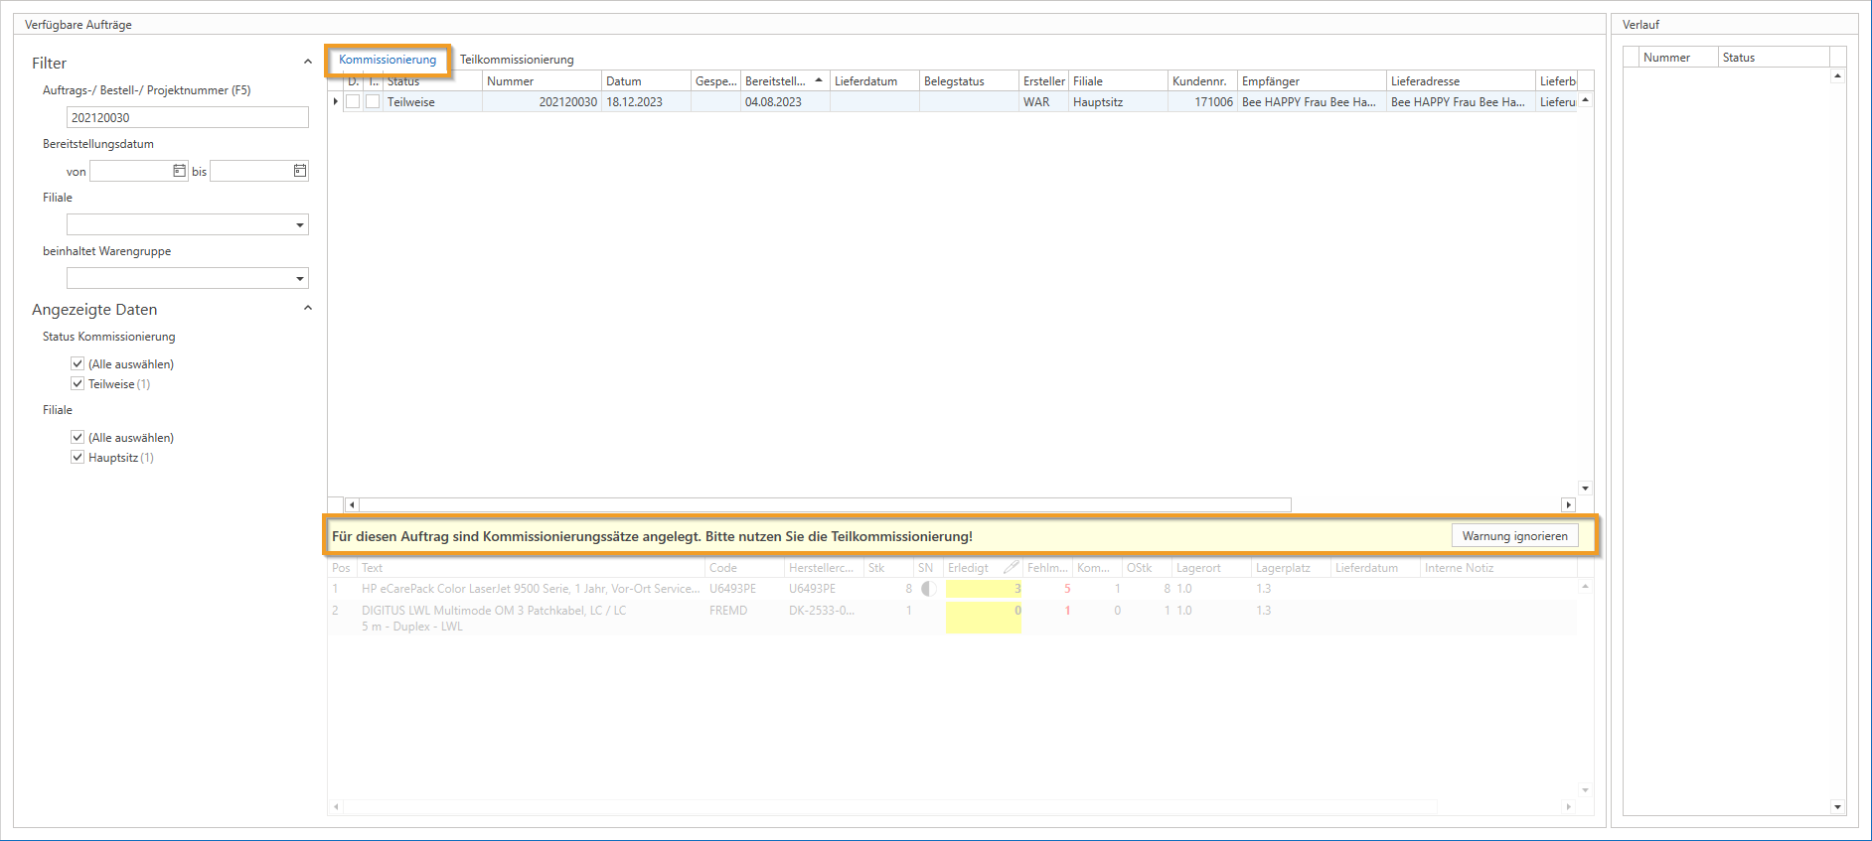Open the 'von' date calendar picker

[179, 171]
